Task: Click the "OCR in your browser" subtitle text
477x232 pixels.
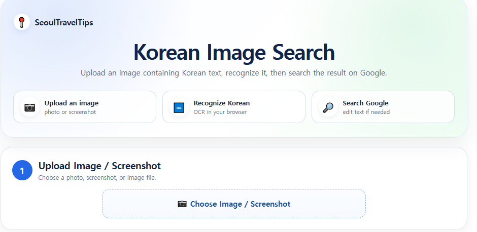Action: point(220,112)
